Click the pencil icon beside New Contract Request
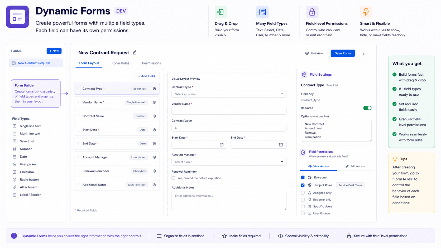The width and height of the screenshot is (441, 248). point(135,52)
